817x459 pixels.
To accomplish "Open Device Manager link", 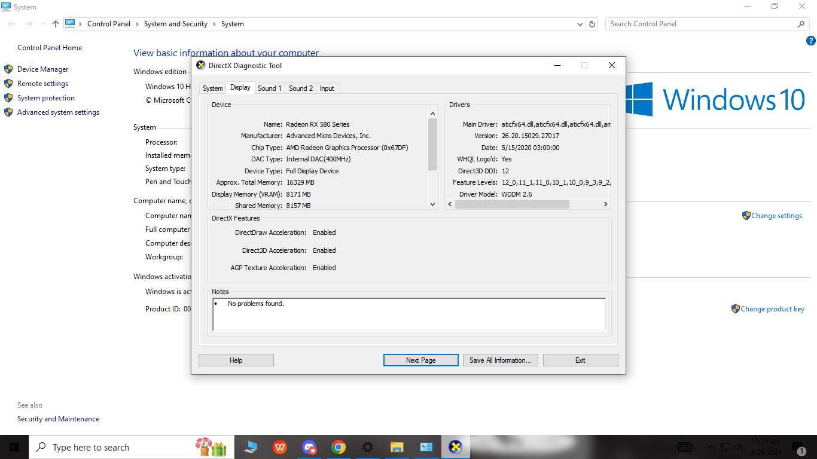I will 42,69.
